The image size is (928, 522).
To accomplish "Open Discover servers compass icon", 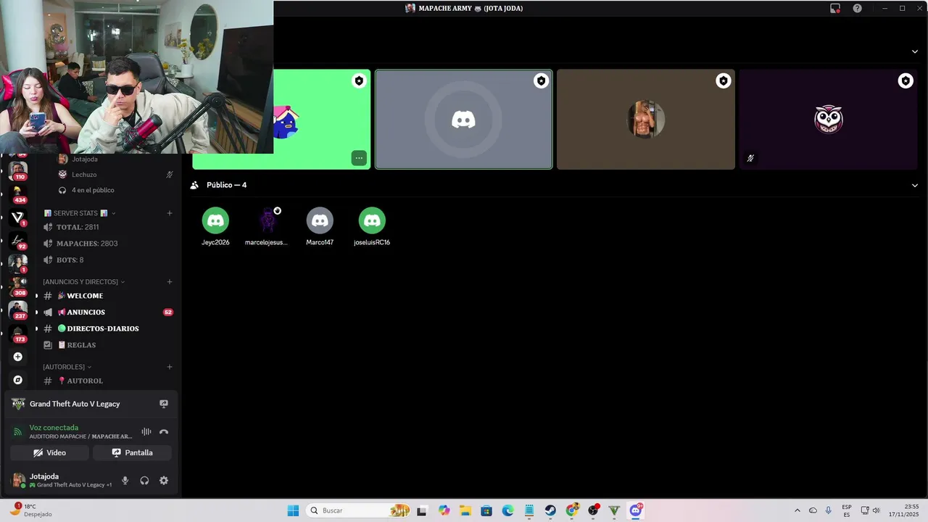I will point(18,380).
